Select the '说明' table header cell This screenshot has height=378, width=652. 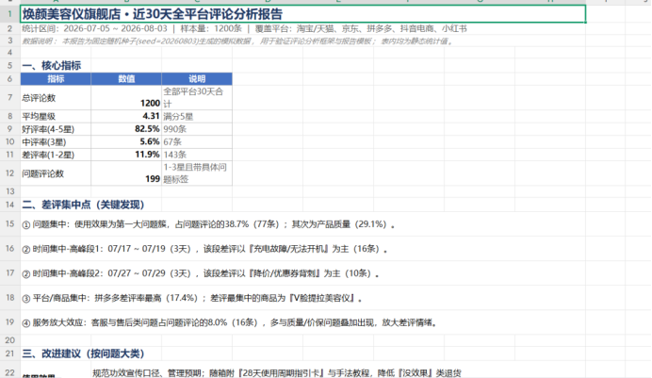[x=197, y=79]
